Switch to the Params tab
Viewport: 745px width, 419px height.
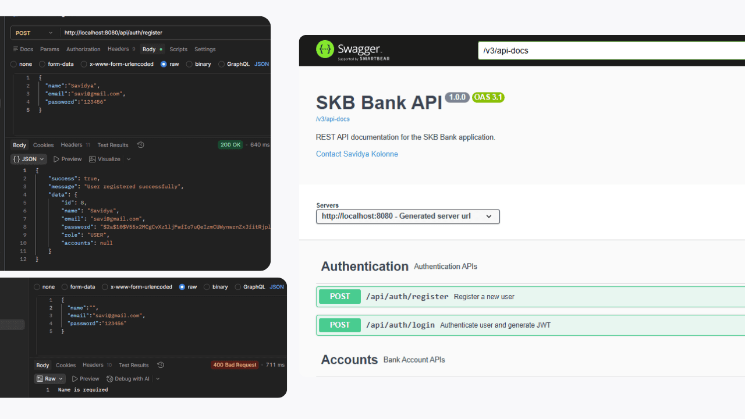pyautogui.click(x=49, y=49)
